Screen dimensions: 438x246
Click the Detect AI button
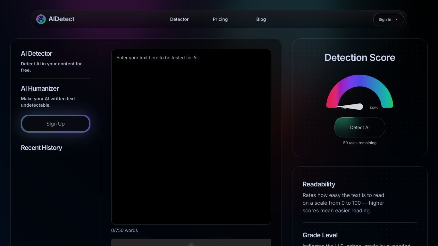click(360, 127)
